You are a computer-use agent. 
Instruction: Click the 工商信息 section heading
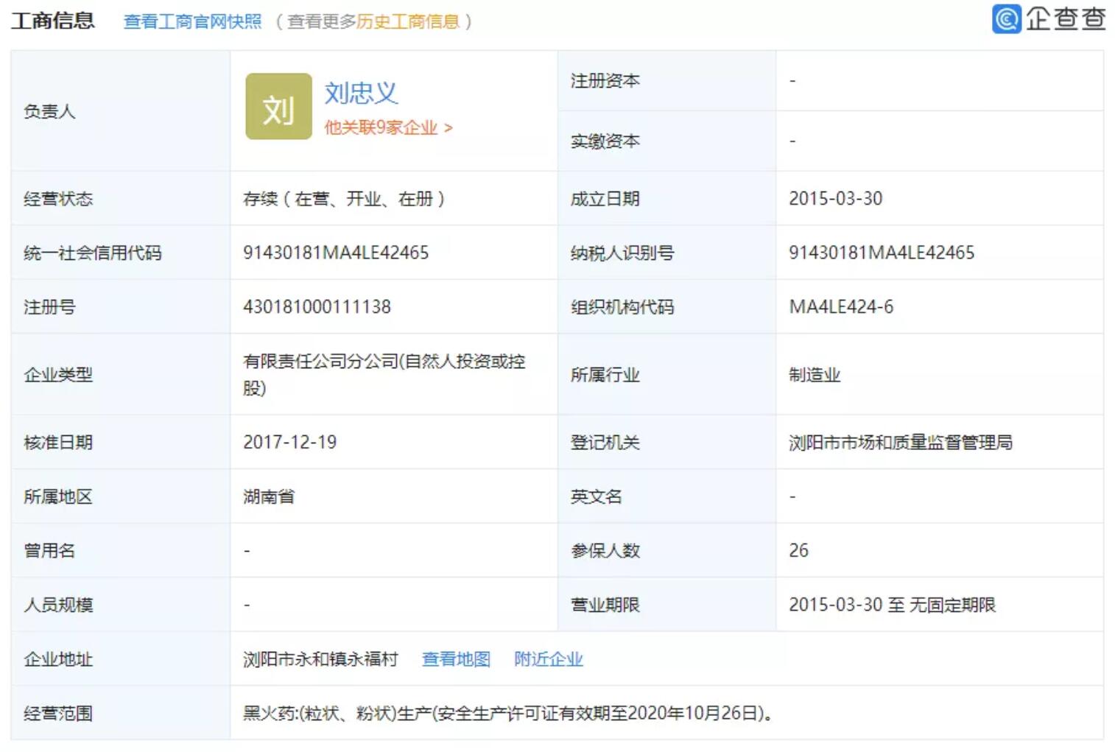[53, 21]
